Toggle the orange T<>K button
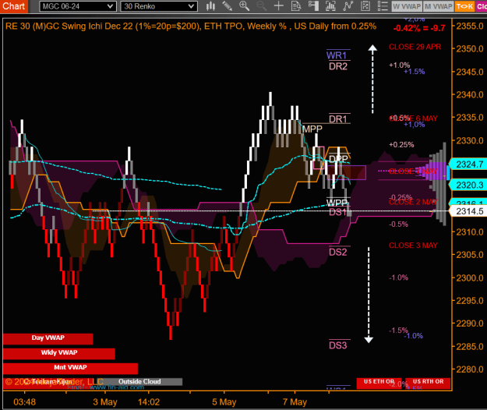487x410 pixels. (x=464, y=6)
